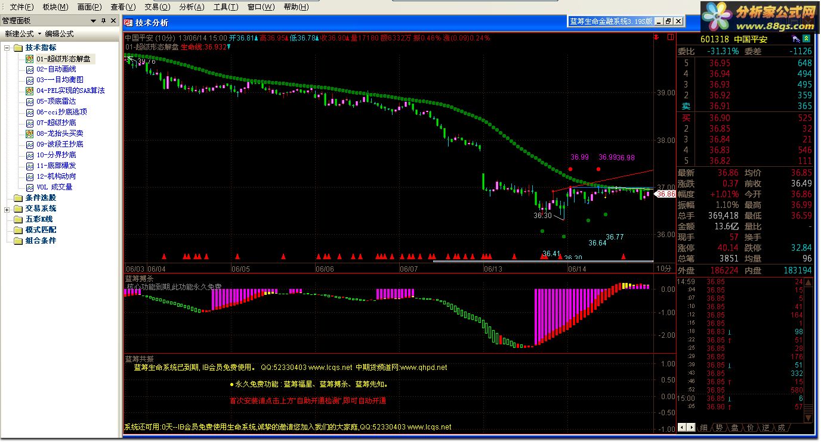This screenshot has height=442, width=821.
Task: Select the 五彩K线 folder icon
Action: [x=18, y=219]
